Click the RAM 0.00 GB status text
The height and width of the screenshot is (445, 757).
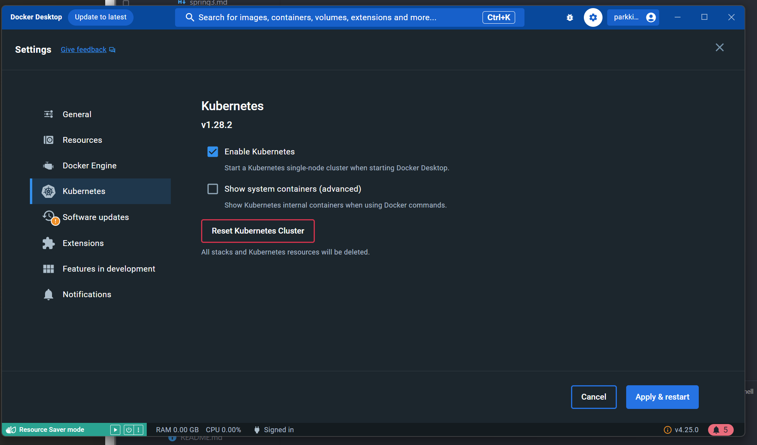[x=177, y=430]
